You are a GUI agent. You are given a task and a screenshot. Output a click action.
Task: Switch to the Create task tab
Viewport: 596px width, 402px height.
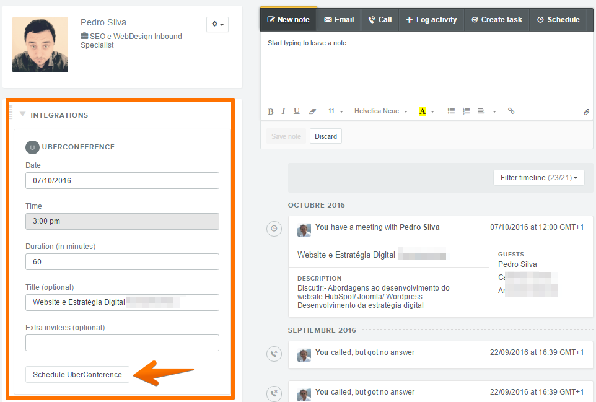pyautogui.click(x=496, y=20)
